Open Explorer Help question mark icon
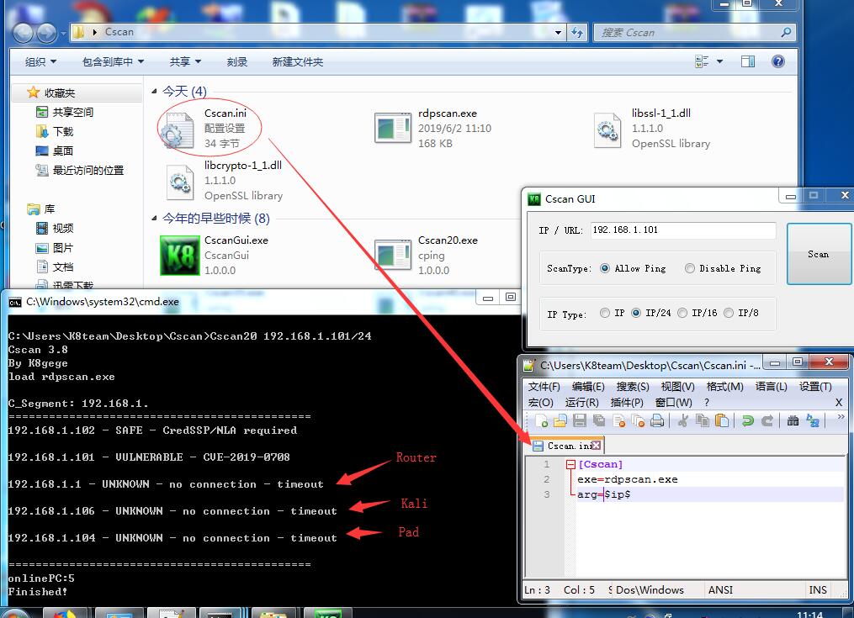This screenshot has width=854, height=618. point(778,61)
